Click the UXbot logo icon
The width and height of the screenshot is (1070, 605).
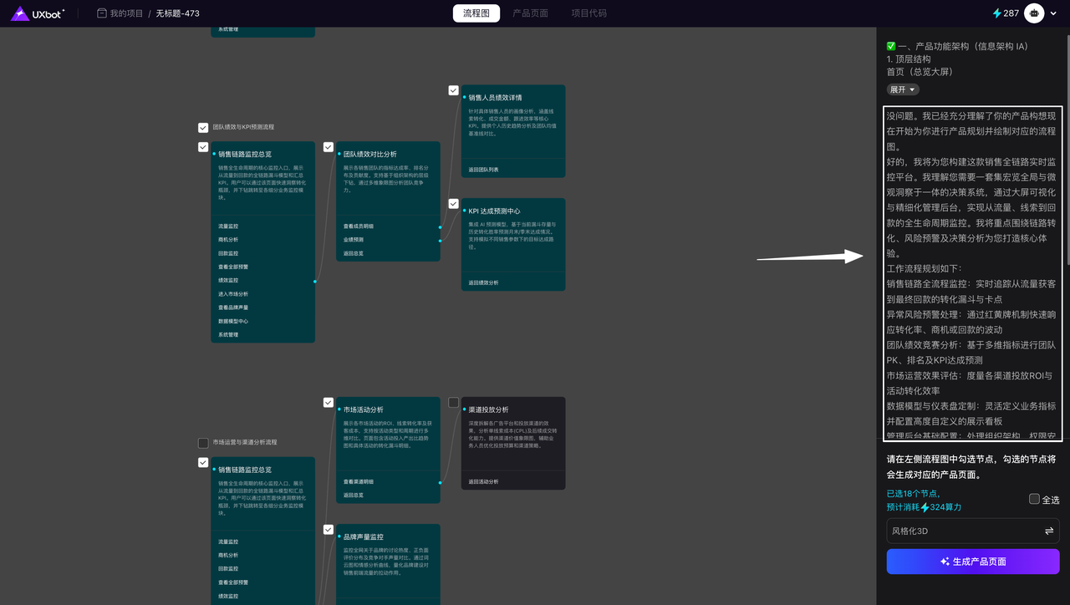[x=19, y=13]
